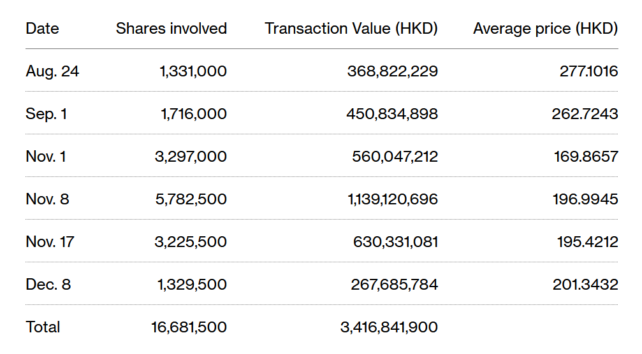Click the total shares 16,681,500
This screenshot has width=642, height=354.
(187, 327)
